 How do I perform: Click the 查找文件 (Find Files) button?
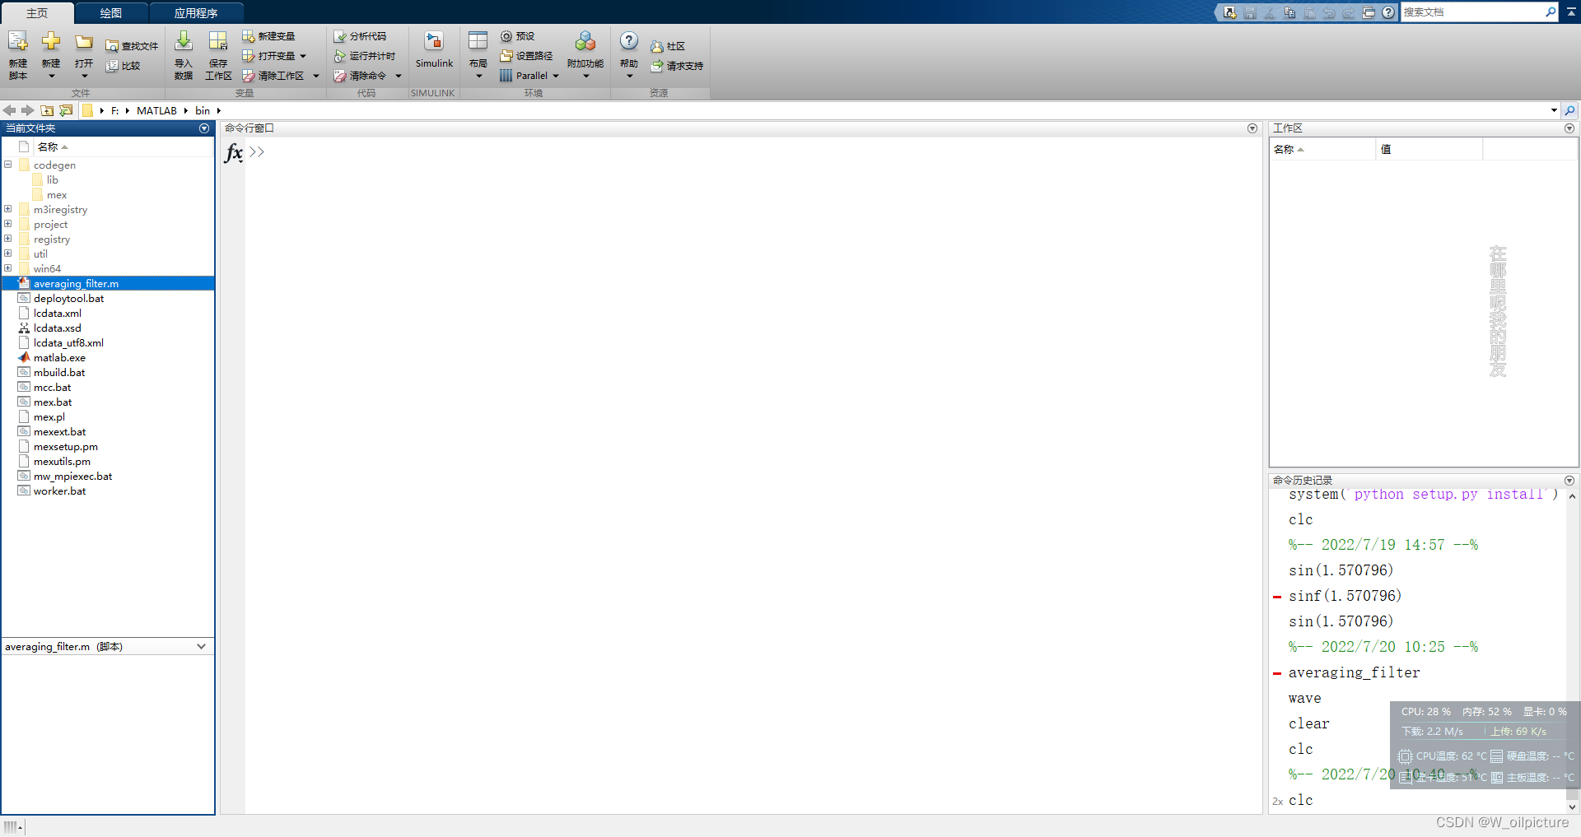(x=132, y=46)
